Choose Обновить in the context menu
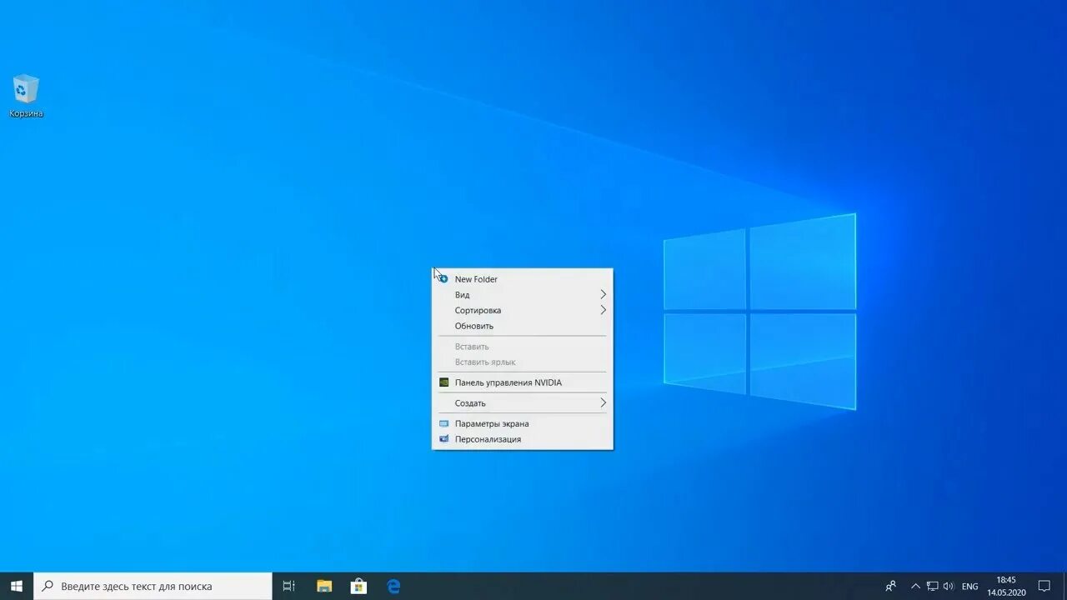This screenshot has width=1067, height=600. 523,326
